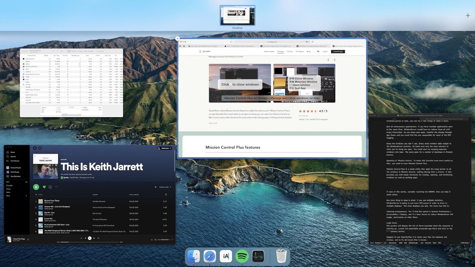
Task: Open For Teams on Setapp navigation
Action: coord(299,51)
